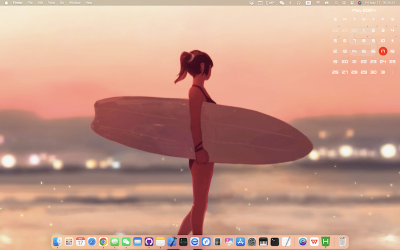
Task: Open the battery status menu
Action: click(327, 3)
